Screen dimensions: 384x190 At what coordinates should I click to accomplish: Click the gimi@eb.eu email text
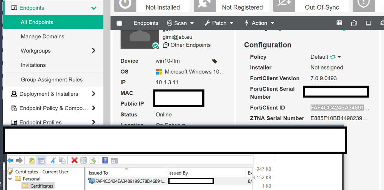(177, 37)
